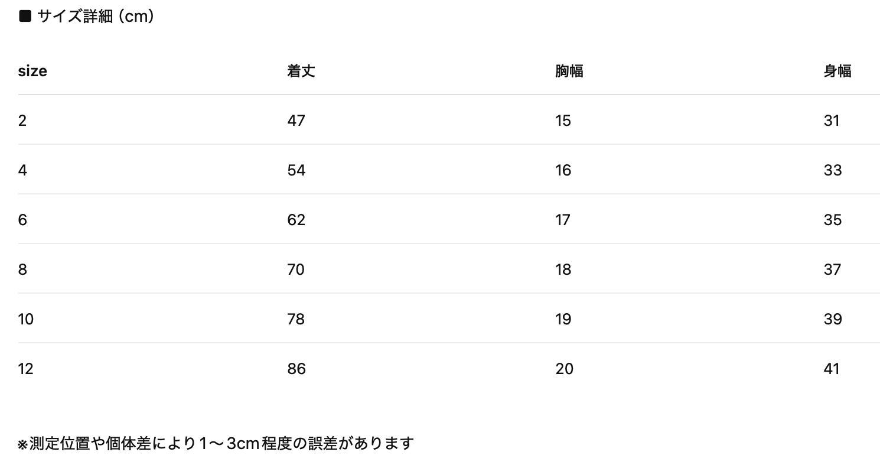
Task: Select the size column header
Action: 32,71
